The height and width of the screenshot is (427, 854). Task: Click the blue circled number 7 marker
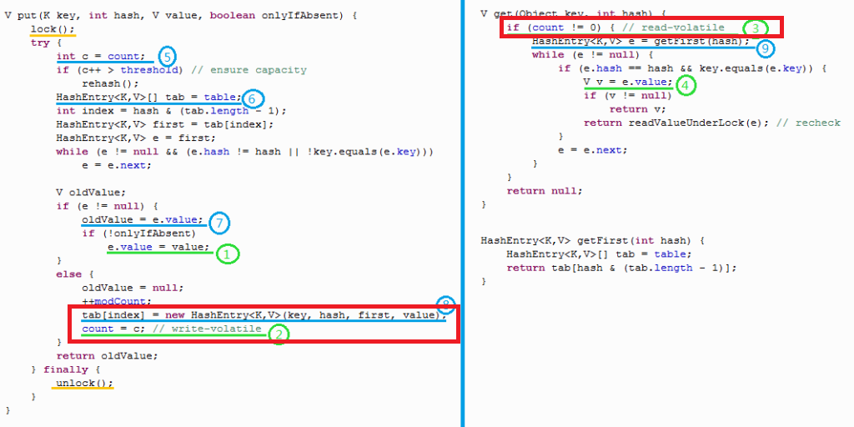218,222
